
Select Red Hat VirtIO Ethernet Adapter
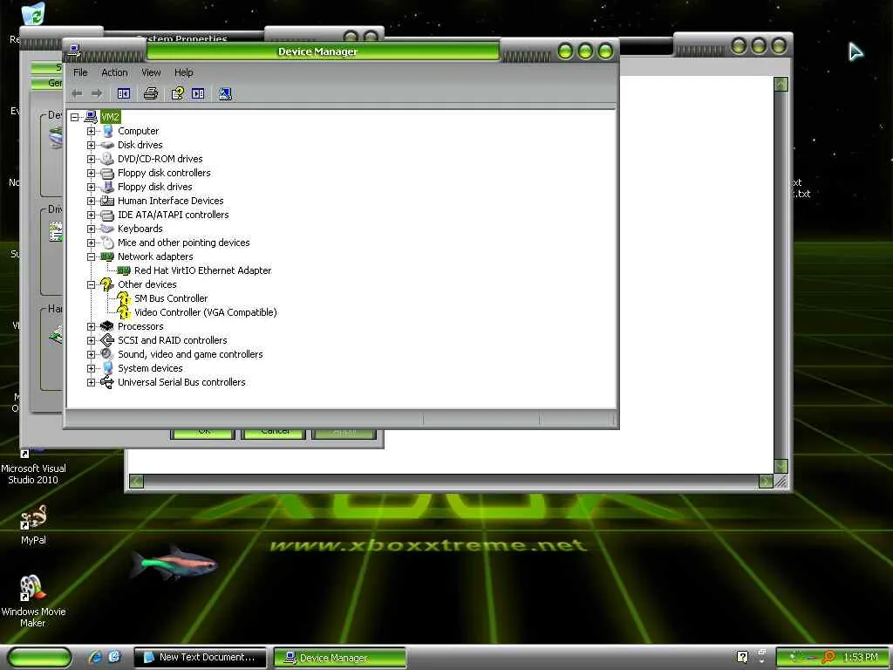[x=202, y=270]
